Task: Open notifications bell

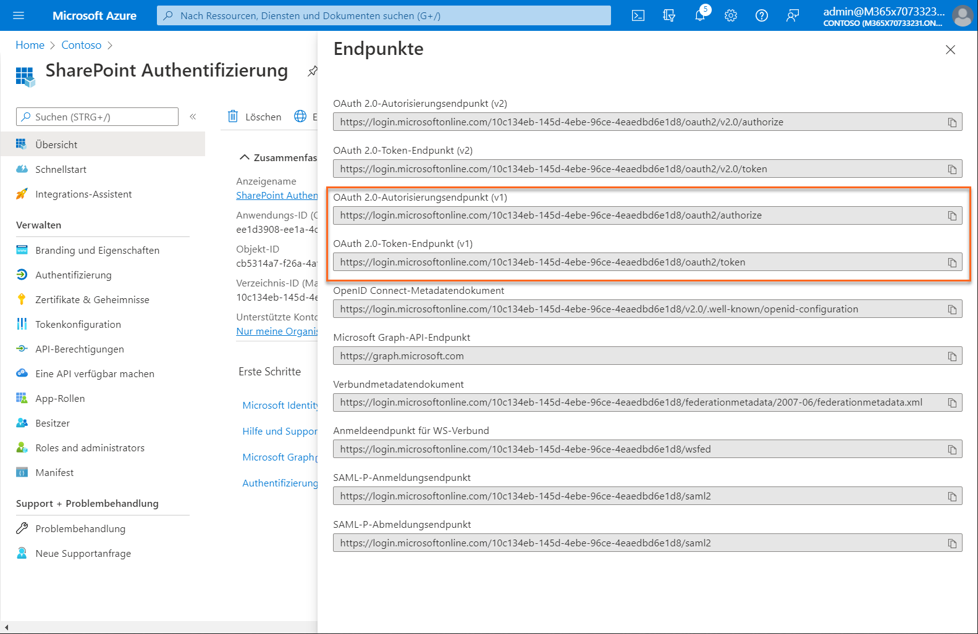Action: [x=700, y=15]
